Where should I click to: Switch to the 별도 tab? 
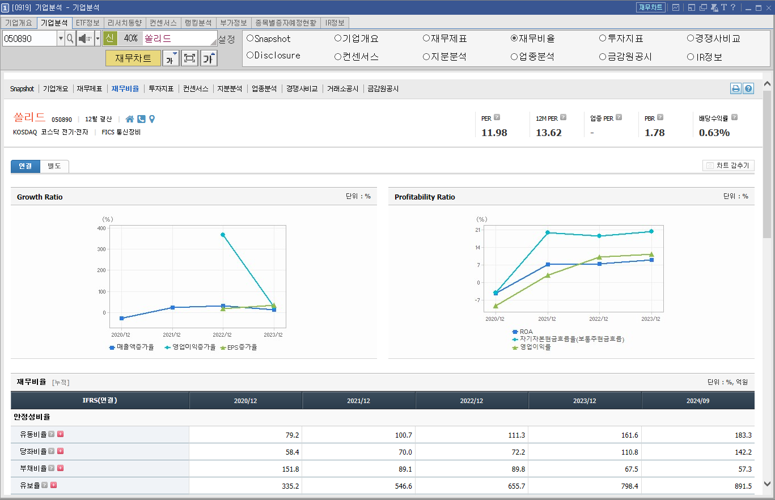coord(54,166)
